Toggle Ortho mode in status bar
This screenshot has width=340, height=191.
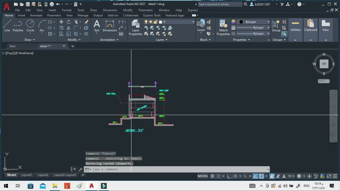coord(229,176)
